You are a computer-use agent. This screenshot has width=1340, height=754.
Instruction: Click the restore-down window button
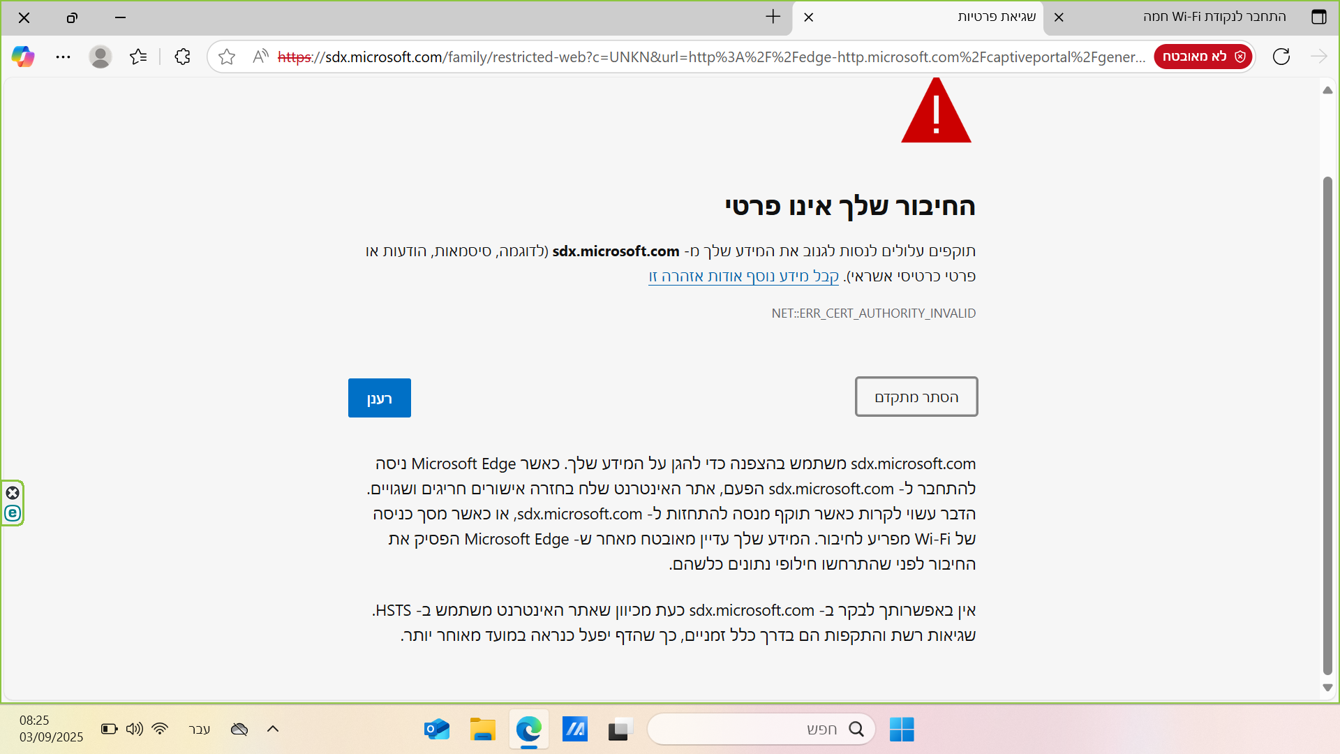[72, 17]
